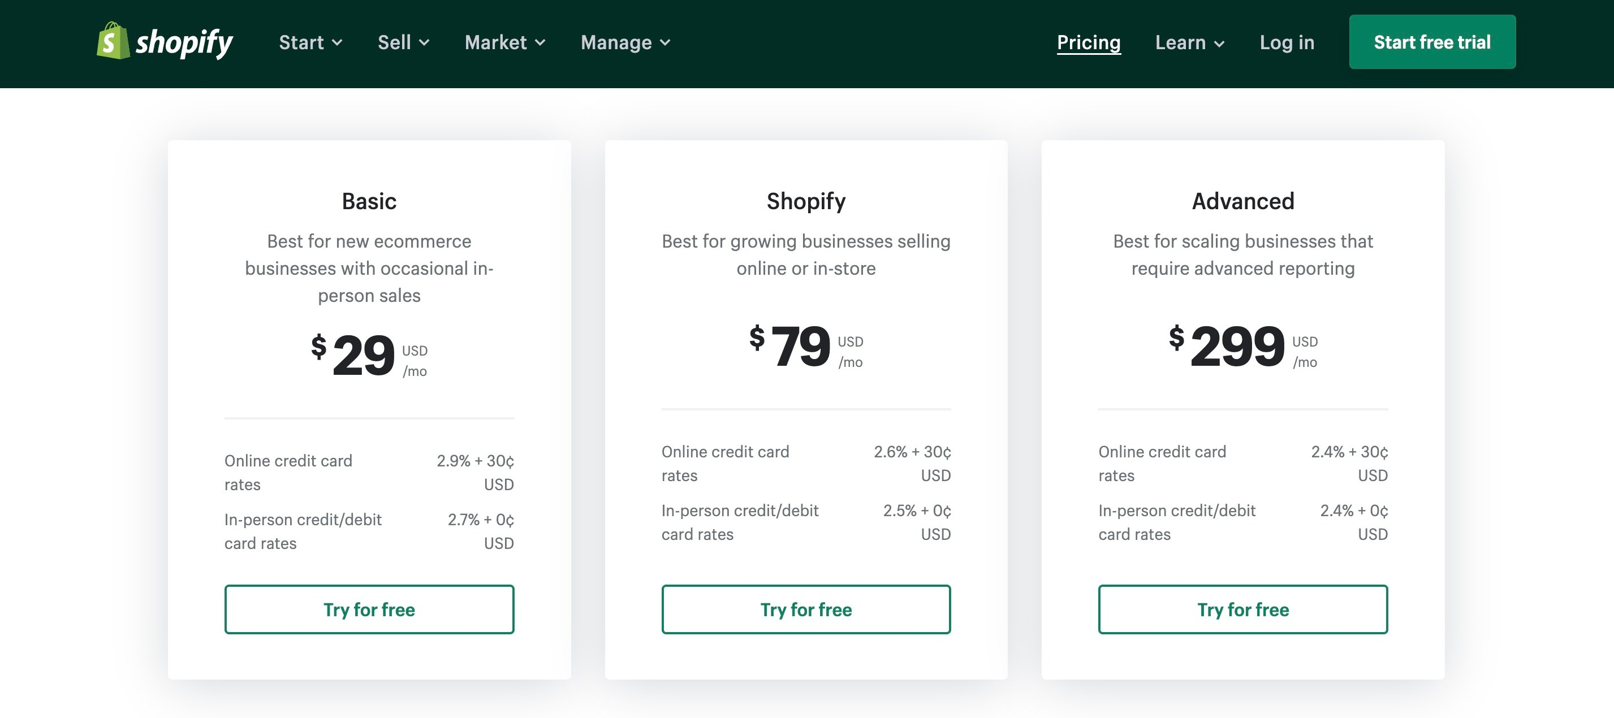Open the Market navigation menu

coord(505,42)
